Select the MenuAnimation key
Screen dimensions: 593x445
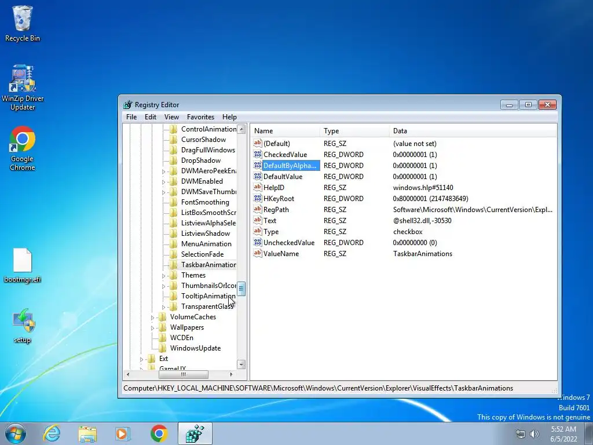pyautogui.click(x=206, y=244)
